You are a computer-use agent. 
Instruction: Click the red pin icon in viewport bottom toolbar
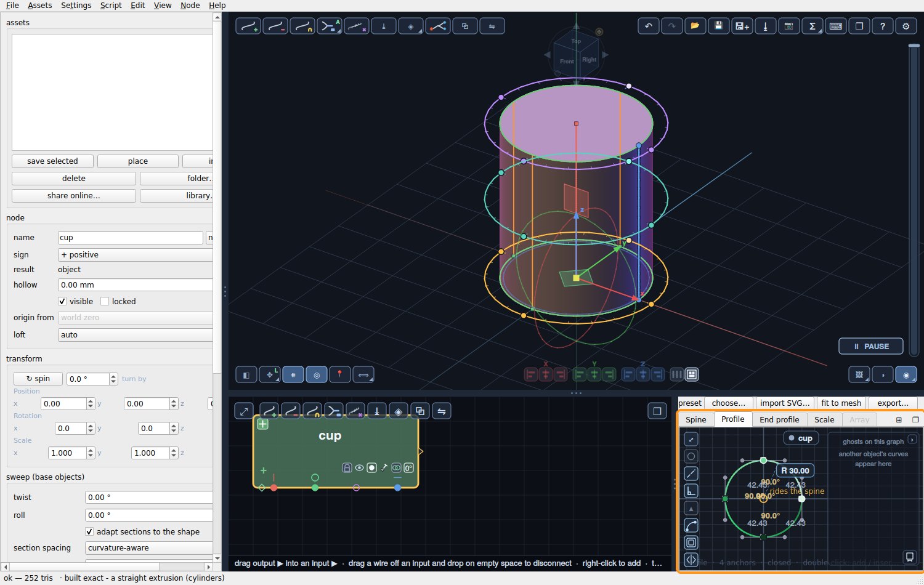click(x=339, y=374)
